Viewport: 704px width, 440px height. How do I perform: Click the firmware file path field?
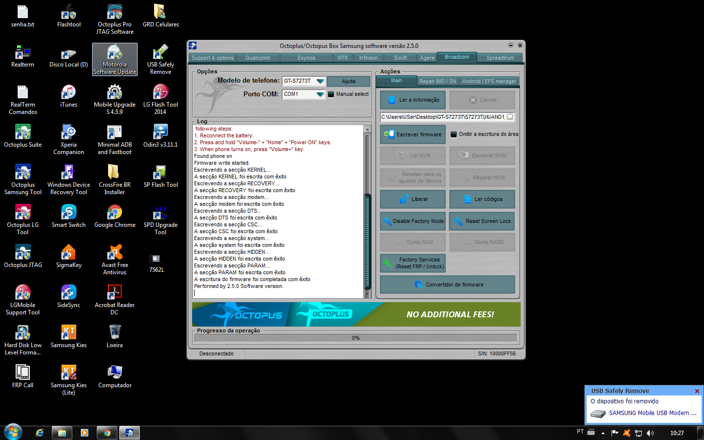443,117
